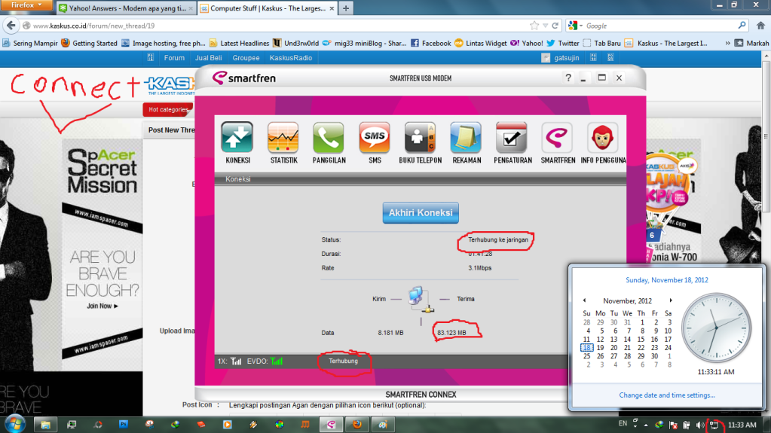
Task: Open Getting Started bookmark
Action: 90,43
